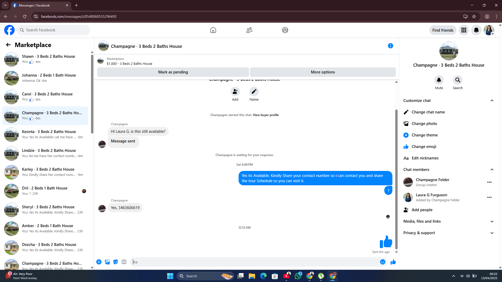This screenshot has width=502, height=282.
Task: Open the emoji picker in message box
Action: click(383, 262)
